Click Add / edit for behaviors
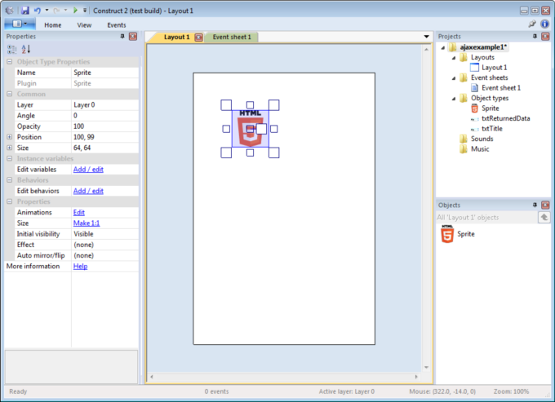Image resolution: width=555 pixels, height=402 pixels. pyautogui.click(x=88, y=191)
